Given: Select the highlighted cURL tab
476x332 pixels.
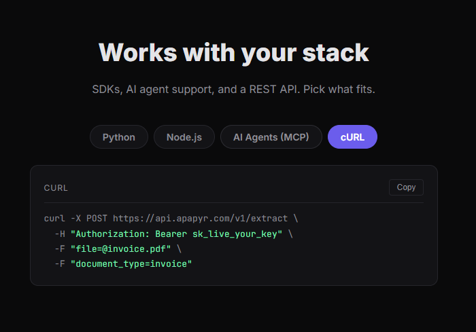Looking at the screenshot, I should point(352,137).
